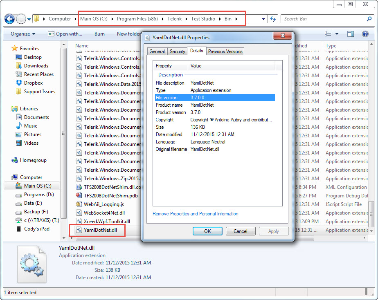
Task: Switch to the Security tab
Action: (x=177, y=51)
